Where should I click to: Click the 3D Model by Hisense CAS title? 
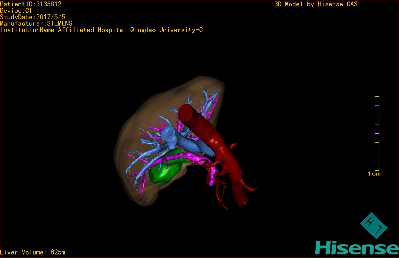(x=316, y=4)
